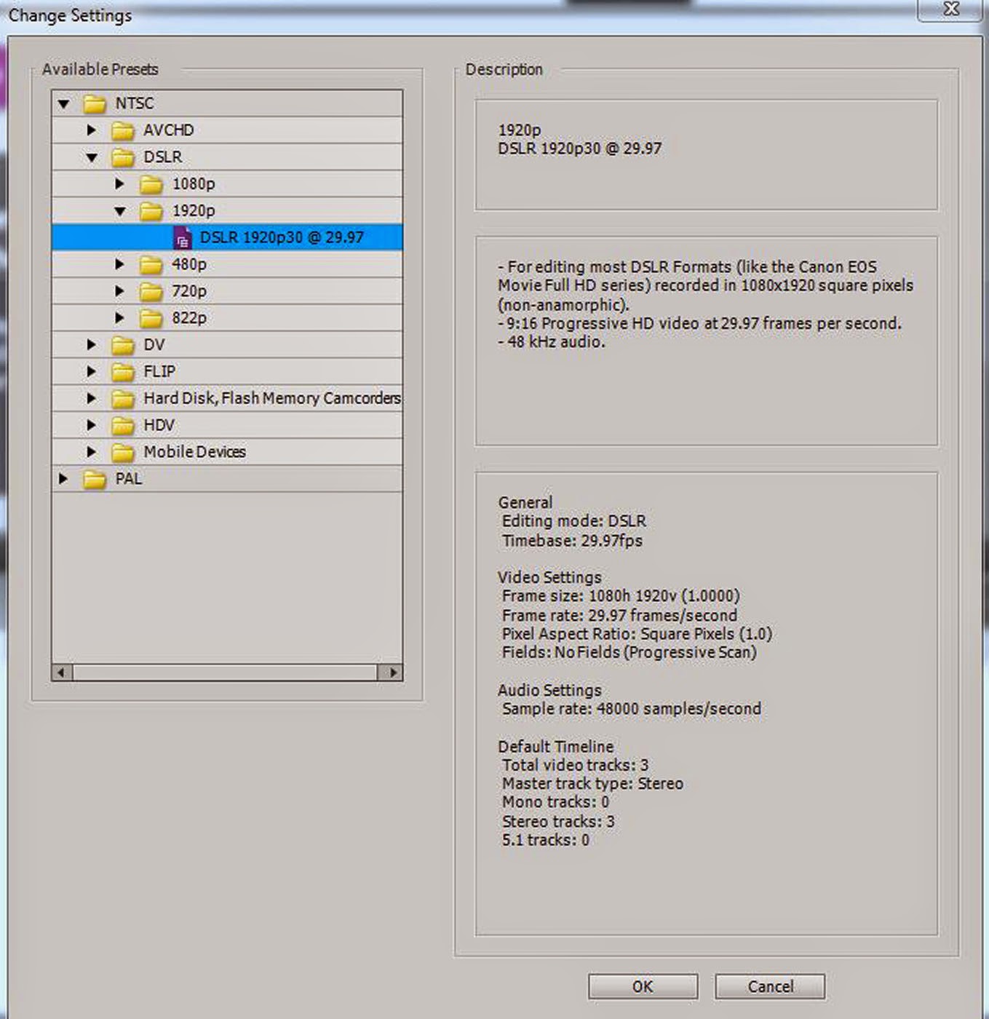Click the PAL folder icon

(95, 479)
